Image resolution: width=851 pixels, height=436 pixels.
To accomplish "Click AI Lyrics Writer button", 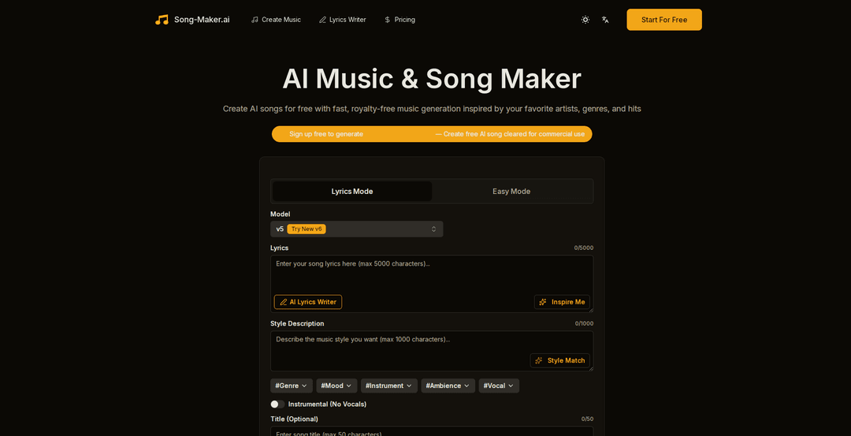I will coord(308,302).
